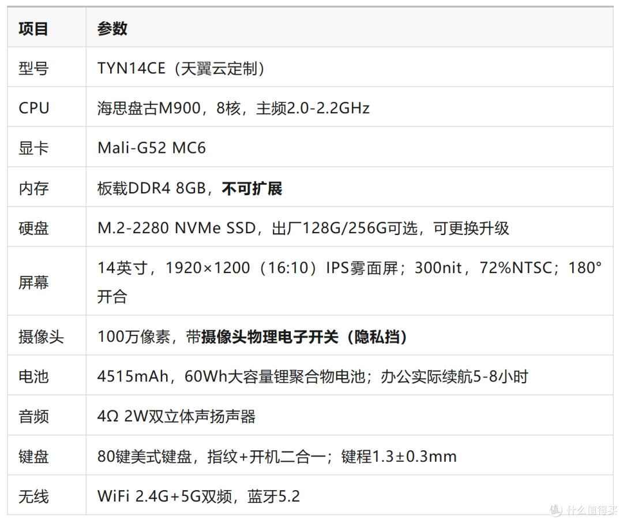
Task: Select the WiFi 2.4G+5G双频 wireless text
Action: (x=198, y=496)
